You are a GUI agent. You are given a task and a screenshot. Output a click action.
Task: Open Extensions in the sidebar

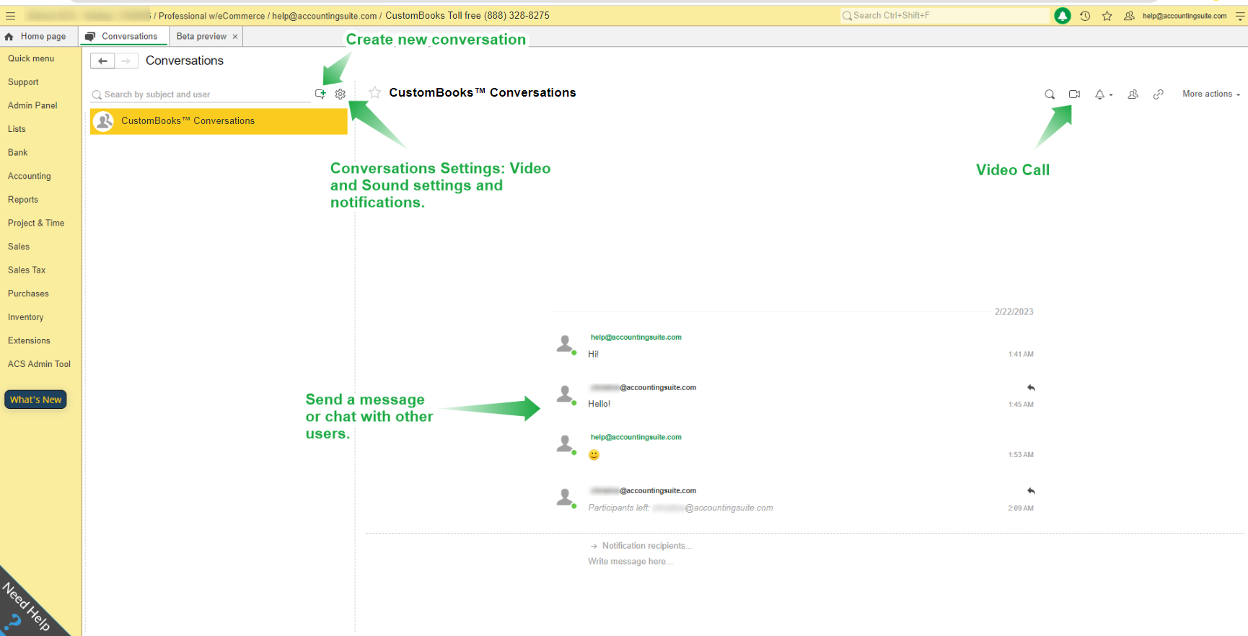(x=29, y=340)
